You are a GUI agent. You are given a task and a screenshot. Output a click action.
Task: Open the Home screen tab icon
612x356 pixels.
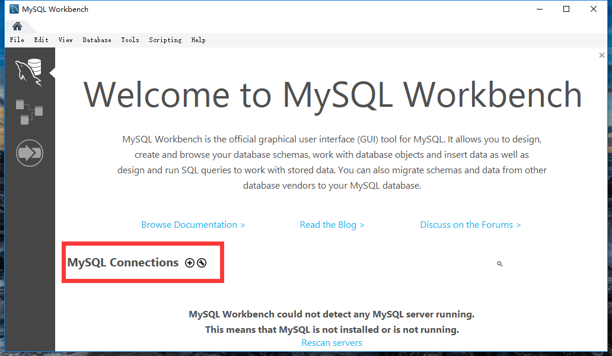tap(17, 26)
